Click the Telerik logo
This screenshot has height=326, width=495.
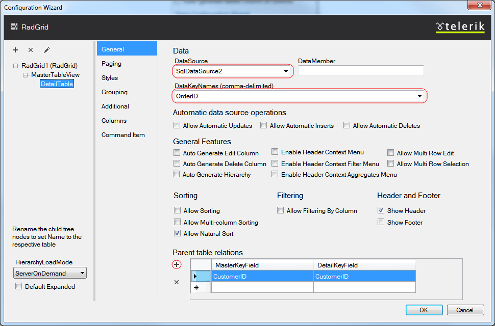point(460,27)
